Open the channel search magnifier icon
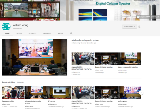This screenshot has width=160, height=109. click(71, 33)
